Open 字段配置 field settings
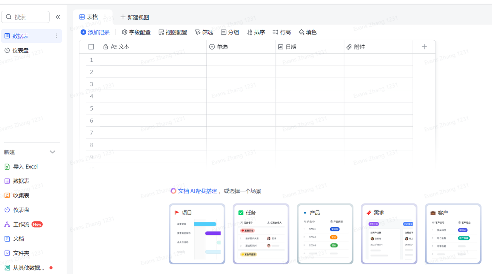492x274 pixels. (136, 32)
